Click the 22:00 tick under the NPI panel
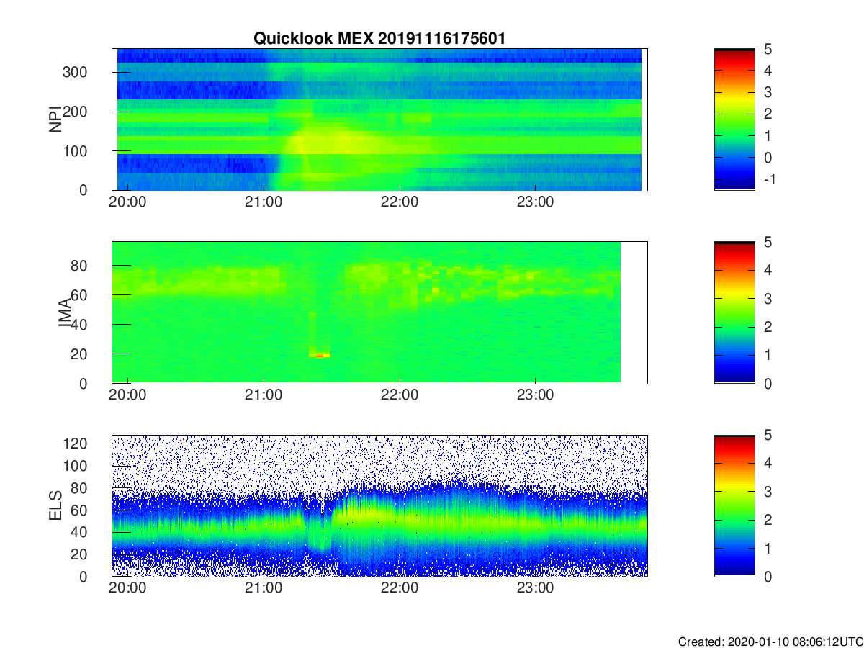864x648 pixels. (400, 202)
